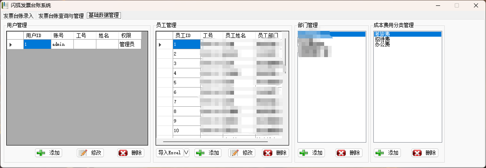Click the admin account cell in user table
This screenshot has height=168, width=486.
(62, 44)
